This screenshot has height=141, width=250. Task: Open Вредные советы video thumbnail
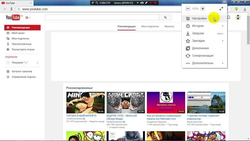coord(166,103)
